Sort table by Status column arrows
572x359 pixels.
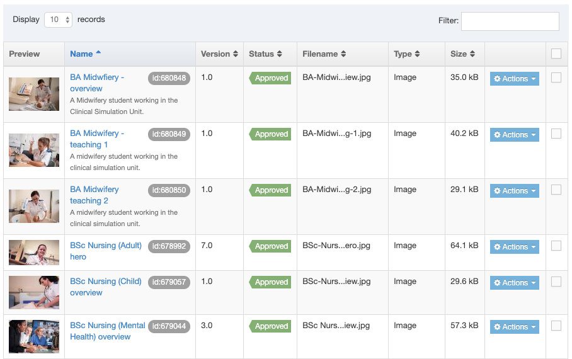(x=279, y=54)
